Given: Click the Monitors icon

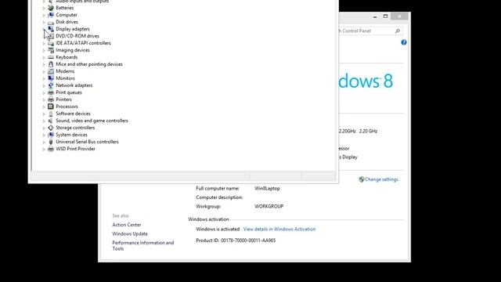Looking at the screenshot, I should pos(50,78).
